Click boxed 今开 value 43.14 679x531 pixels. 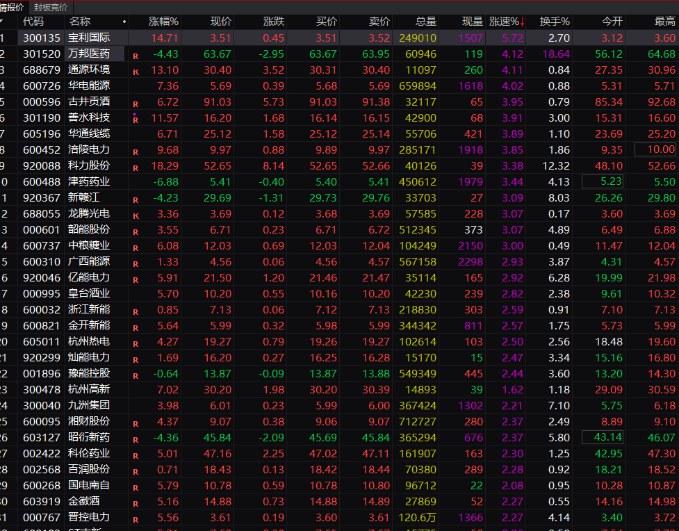(603, 437)
